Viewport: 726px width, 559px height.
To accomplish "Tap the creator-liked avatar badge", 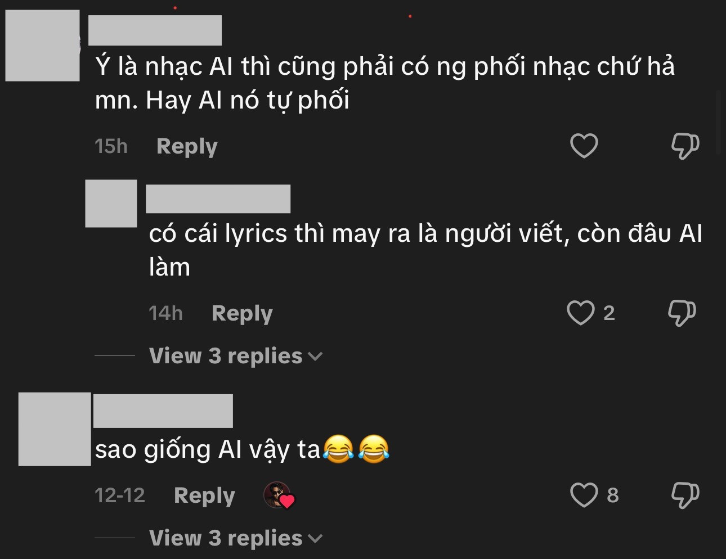I will click(279, 495).
